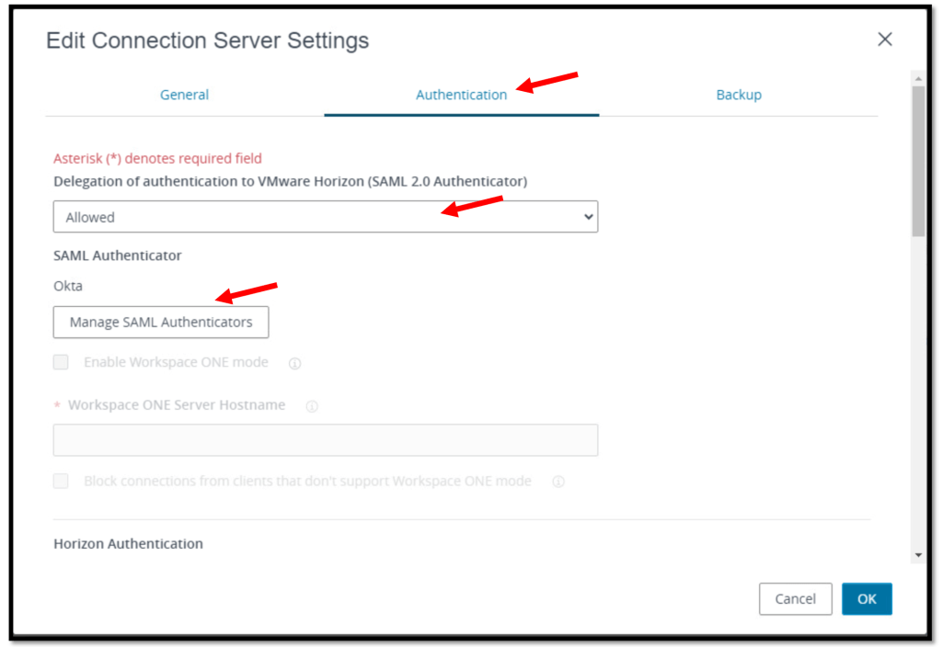Select the Authentication tab
The image size is (942, 647).
[x=461, y=95]
